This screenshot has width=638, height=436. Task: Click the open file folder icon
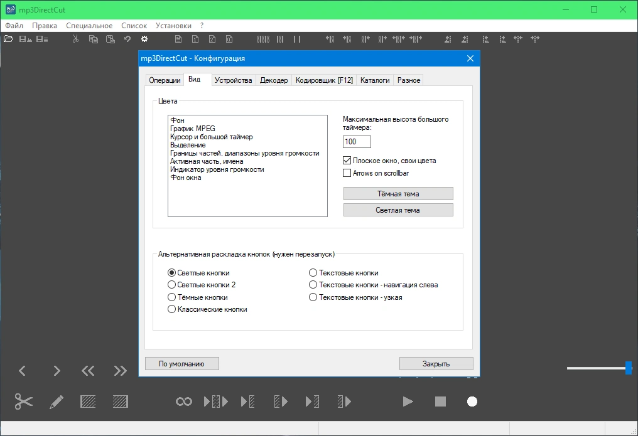pos(8,39)
